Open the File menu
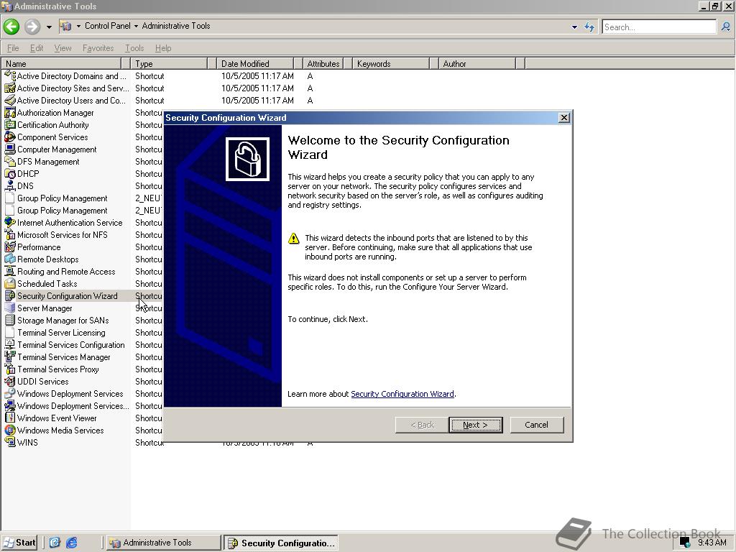The image size is (736, 552). pyautogui.click(x=13, y=48)
